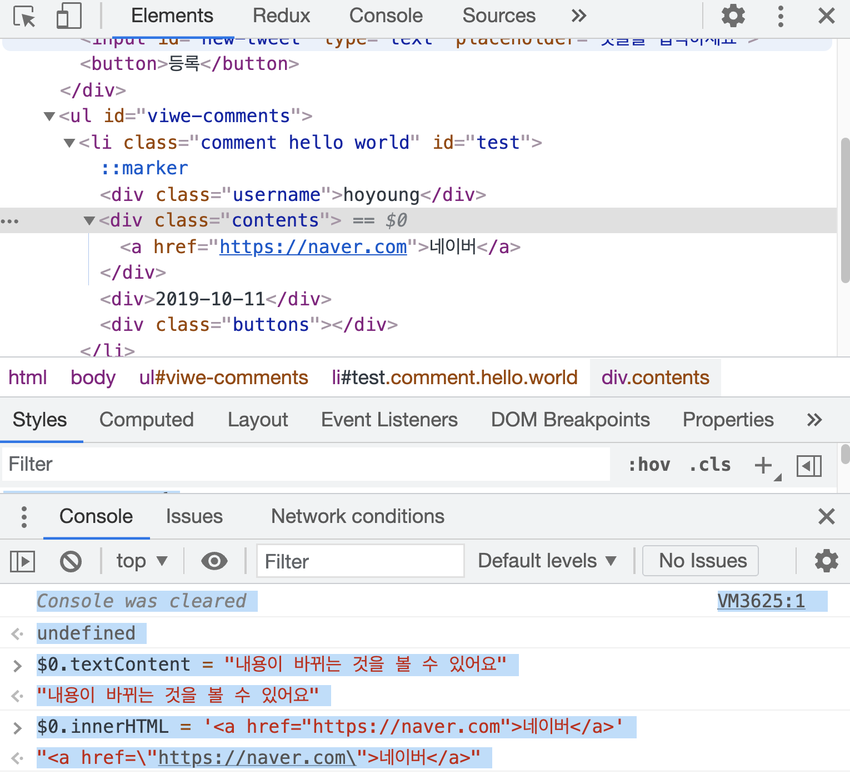This screenshot has height=775, width=850.
Task: Focus the Styles Filter input
Action: point(306,464)
